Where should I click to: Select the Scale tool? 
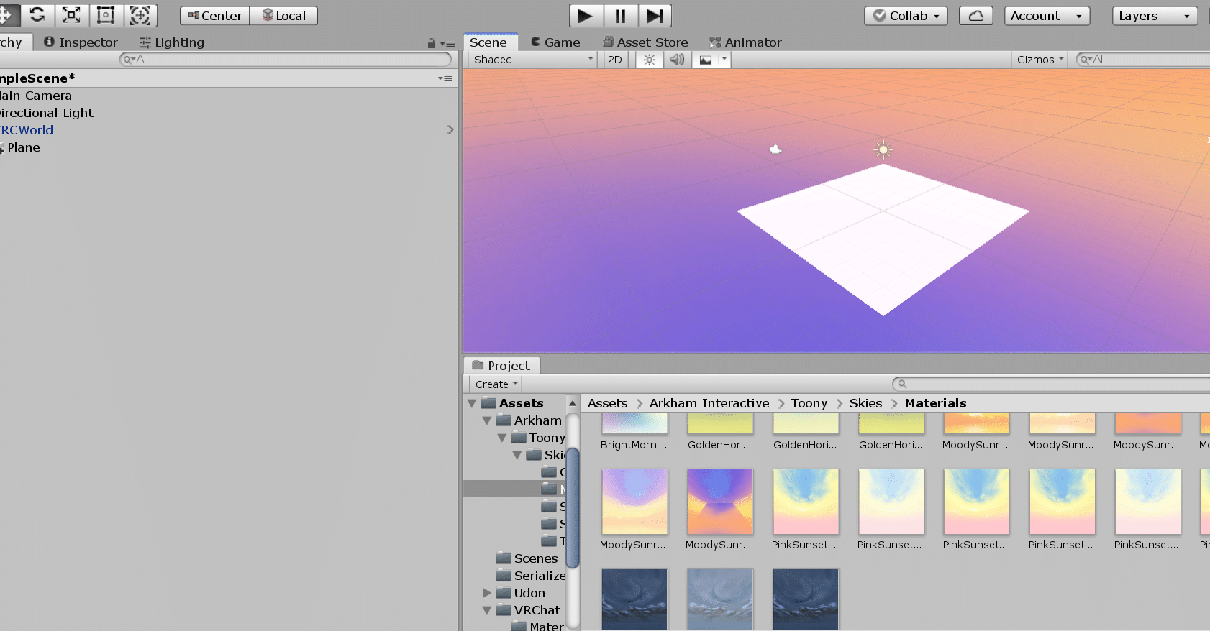click(x=71, y=15)
